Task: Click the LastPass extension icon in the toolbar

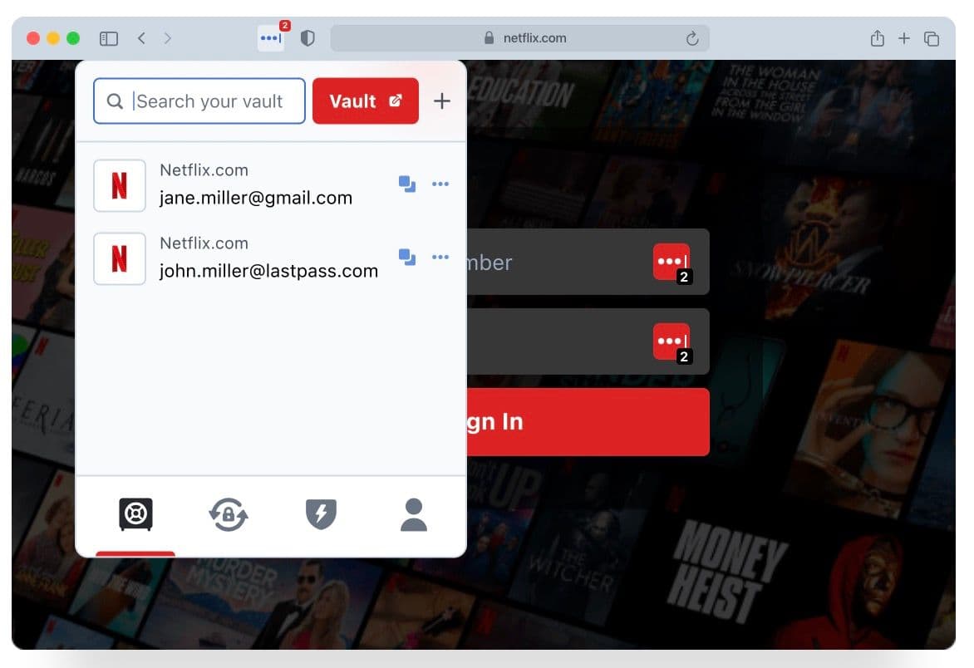Action: coord(270,37)
